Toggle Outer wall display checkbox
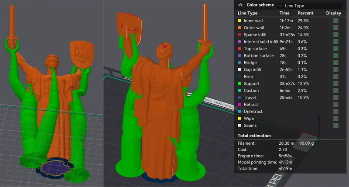Viewport: 349px width, 187px height. point(335,27)
